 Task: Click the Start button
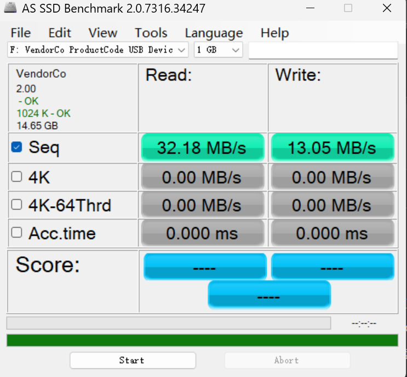coord(133,360)
